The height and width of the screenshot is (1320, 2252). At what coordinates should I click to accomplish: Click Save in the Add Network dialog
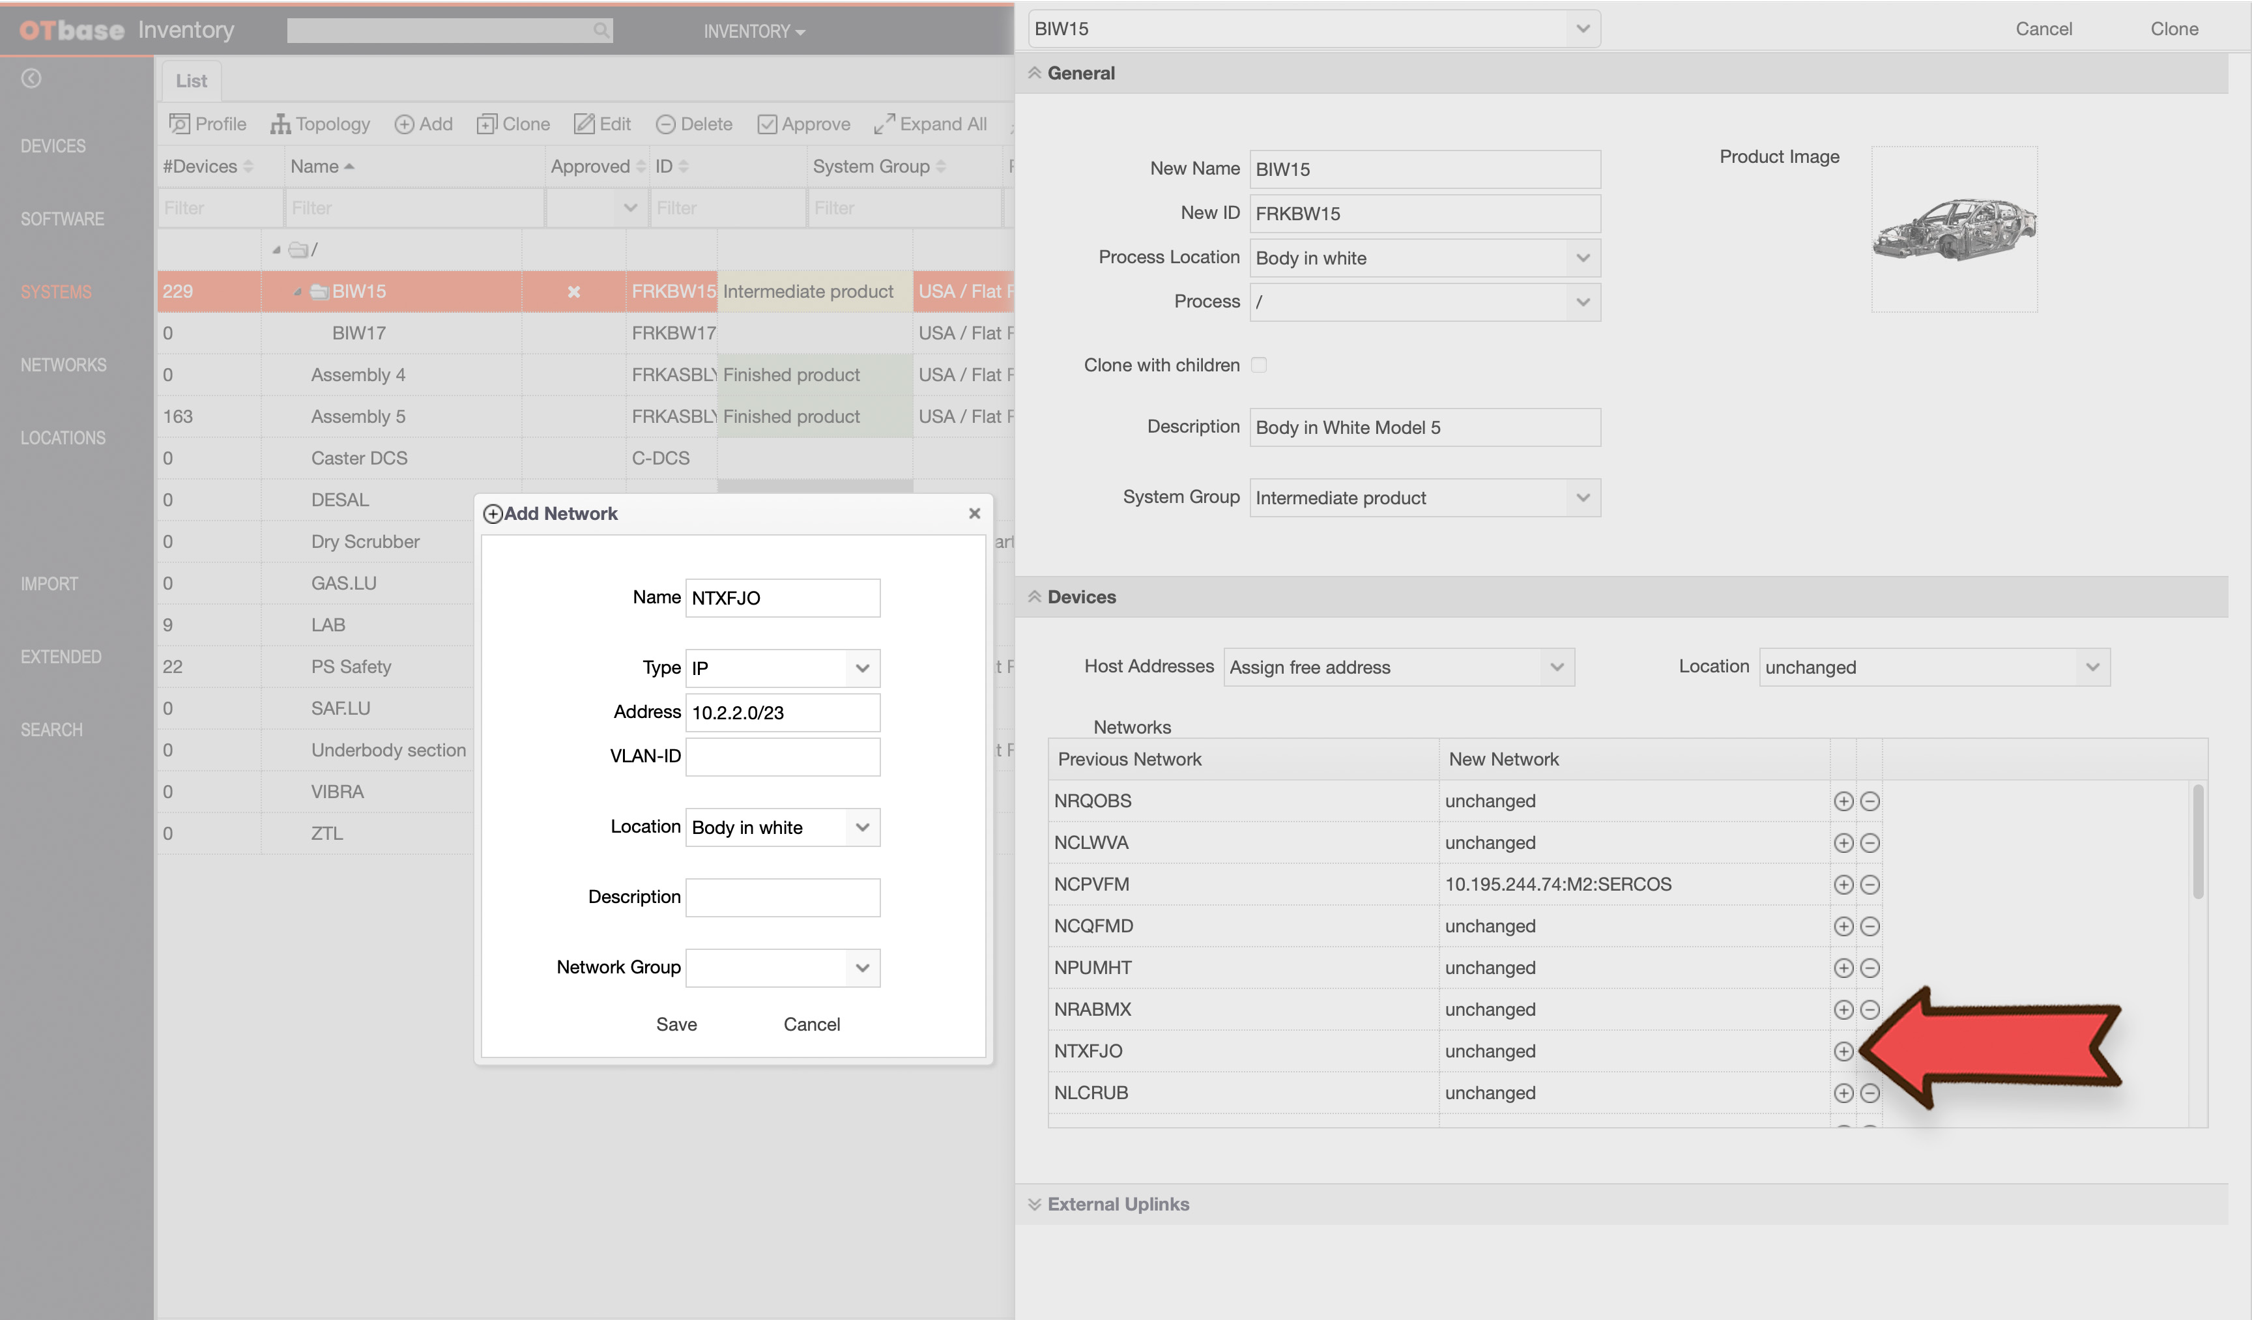(676, 1024)
